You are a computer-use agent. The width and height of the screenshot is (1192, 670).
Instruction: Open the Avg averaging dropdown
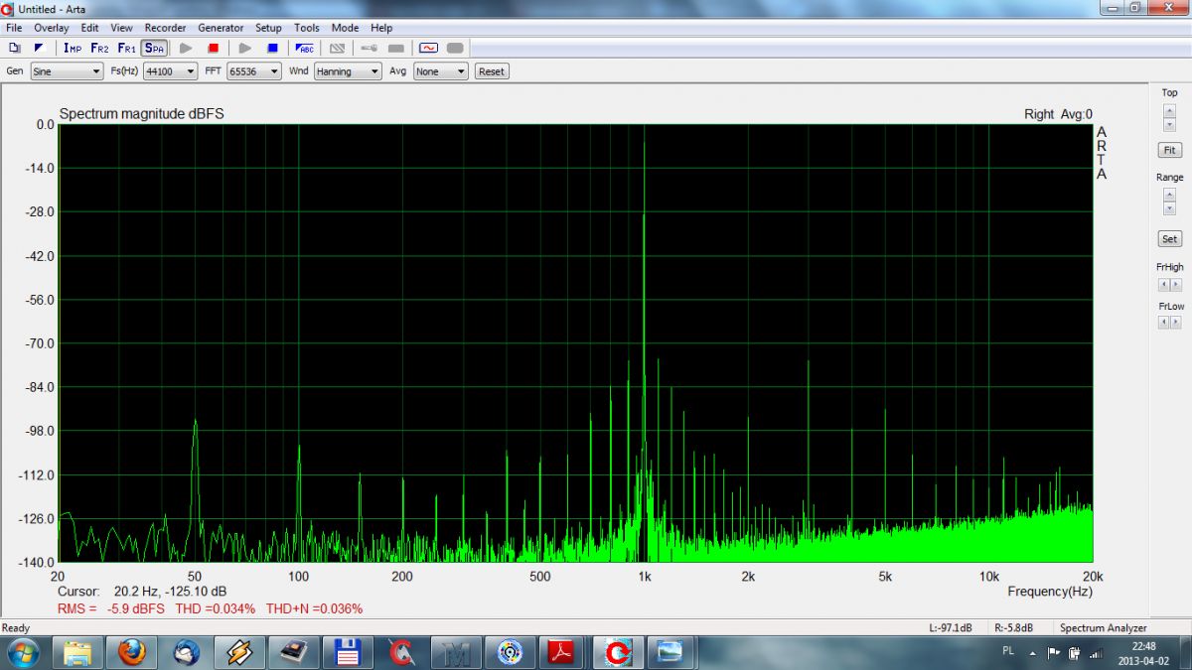(x=441, y=71)
